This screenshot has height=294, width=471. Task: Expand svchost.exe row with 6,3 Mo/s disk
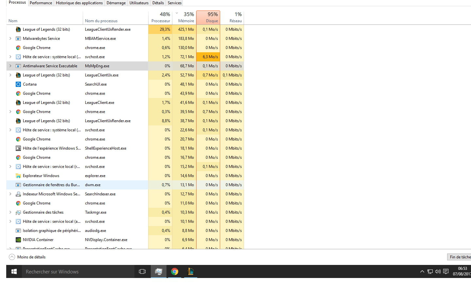pyautogui.click(x=10, y=57)
